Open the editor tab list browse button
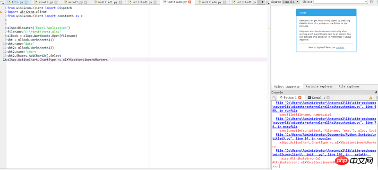Viewport: 378px width, 170px height. tap(2, 2)
